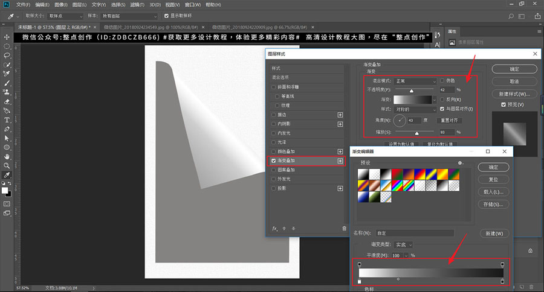Screen dimensions: 544x292
Task: Select the Move tool
Action: click(7, 37)
